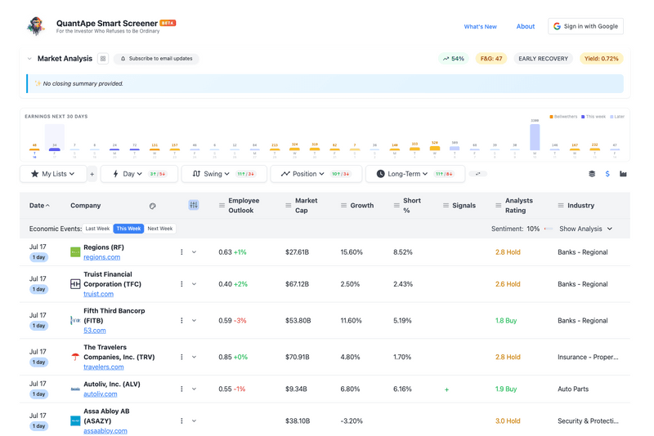Open the assaabloy.com link

(x=105, y=431)
